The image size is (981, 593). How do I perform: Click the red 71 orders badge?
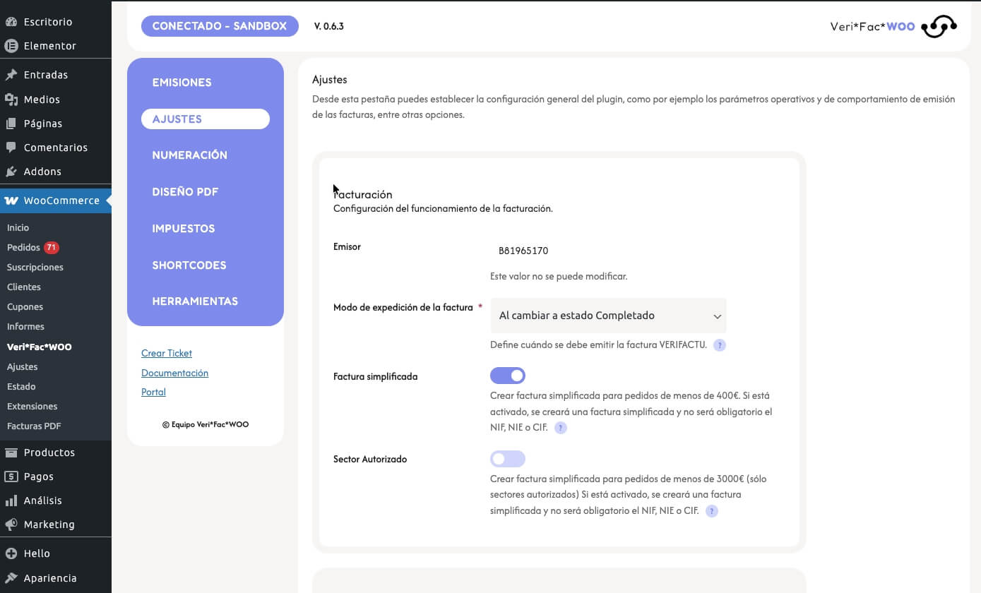tap(52, 248)
